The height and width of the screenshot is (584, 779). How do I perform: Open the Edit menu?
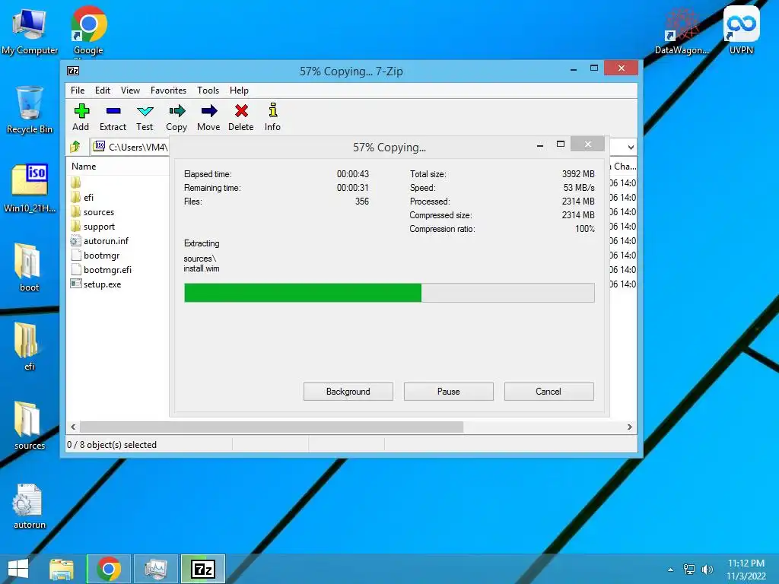[x=103, y=90]
